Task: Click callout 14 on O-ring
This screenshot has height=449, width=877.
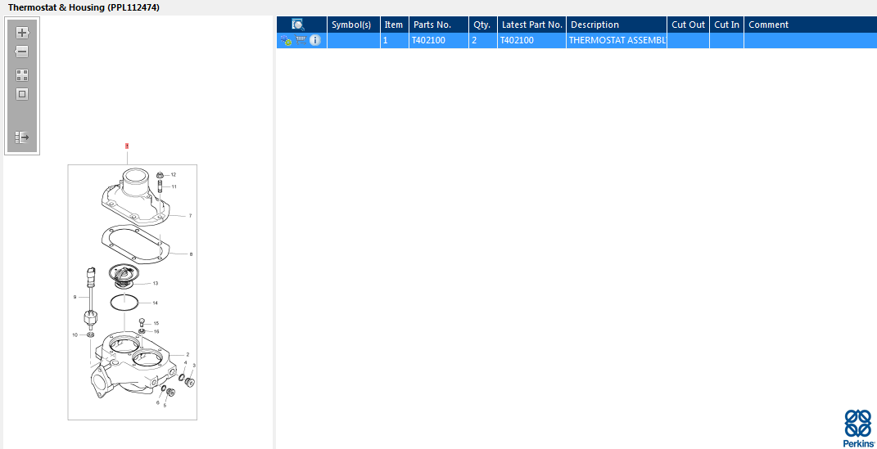Action: pos(155,303)
